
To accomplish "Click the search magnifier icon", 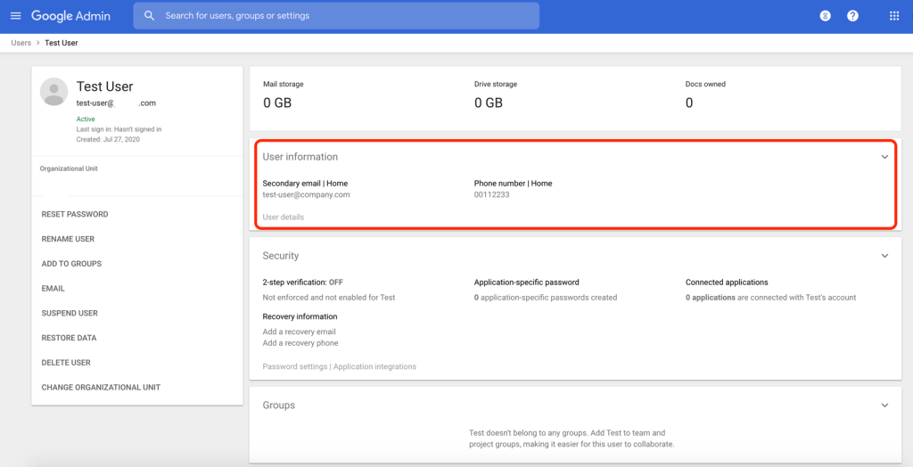I will click(149, 16).
